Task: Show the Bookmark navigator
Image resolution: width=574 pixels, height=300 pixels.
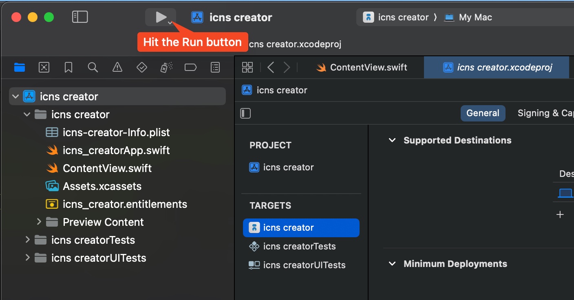Action: tap(68, 67)
